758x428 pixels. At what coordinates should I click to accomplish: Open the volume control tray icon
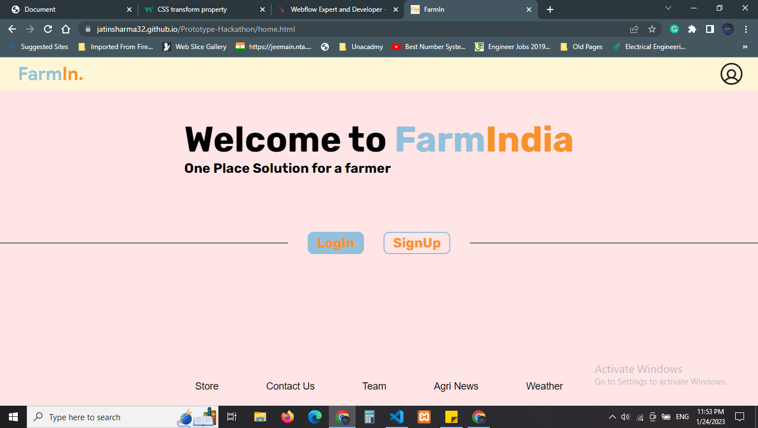tap(625, 417)
